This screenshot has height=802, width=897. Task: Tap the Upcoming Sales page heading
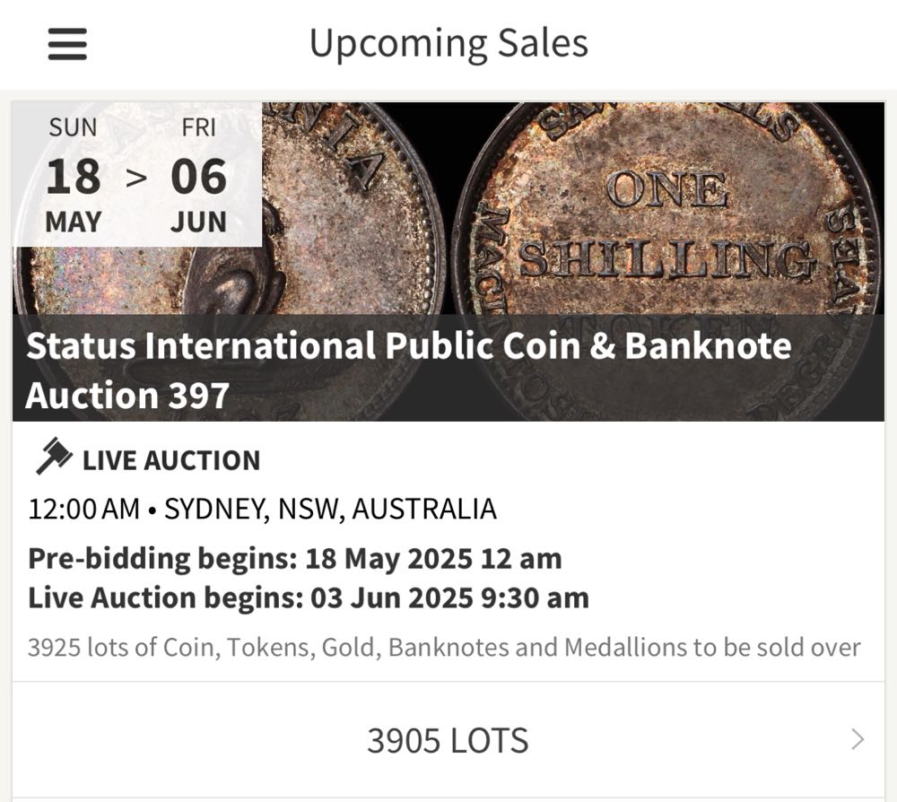coord(448,43)
